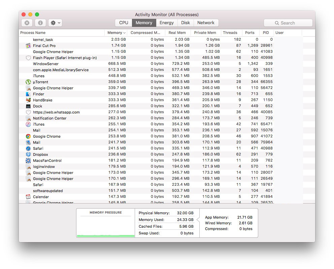Click the Calendar process icon
334x269 pixels.
coord(28,197)
